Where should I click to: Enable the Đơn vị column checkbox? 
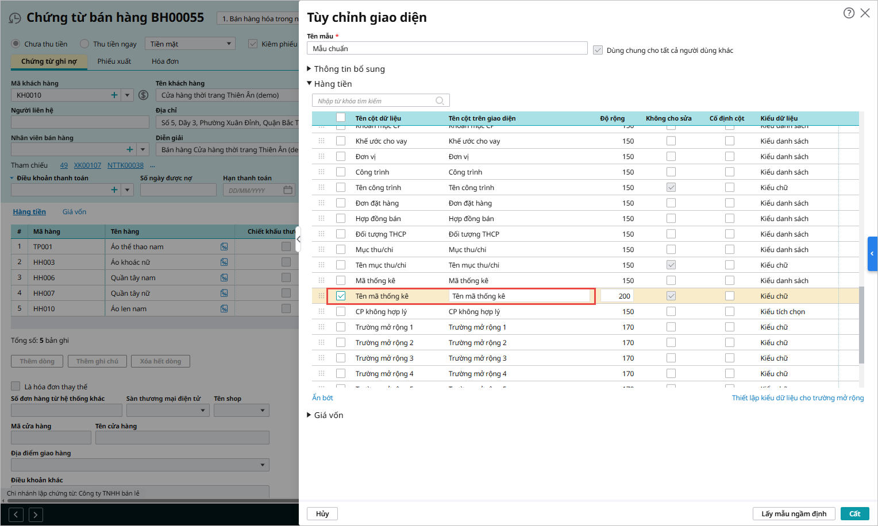(x=341, y=156)
